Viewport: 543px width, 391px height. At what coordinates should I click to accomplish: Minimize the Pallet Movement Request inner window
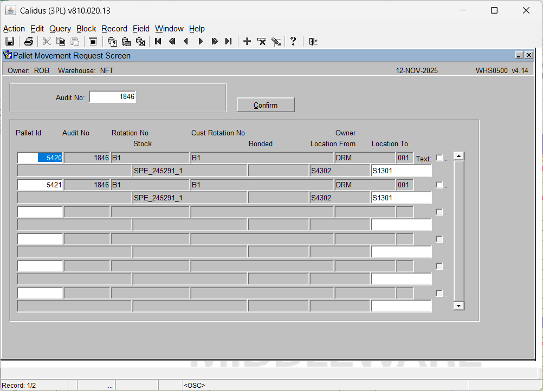[519, 55]
